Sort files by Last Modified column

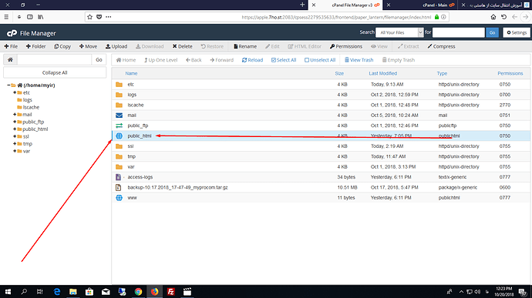[x=382, y=73]
